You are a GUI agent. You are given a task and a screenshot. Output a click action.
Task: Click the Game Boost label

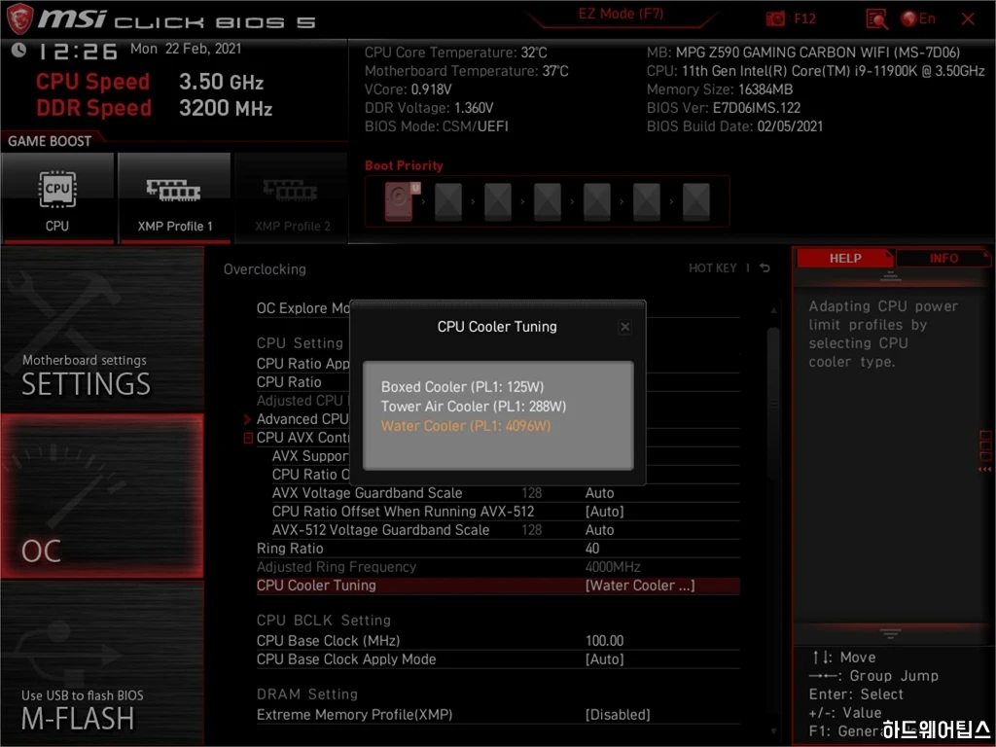click(50, 141)
